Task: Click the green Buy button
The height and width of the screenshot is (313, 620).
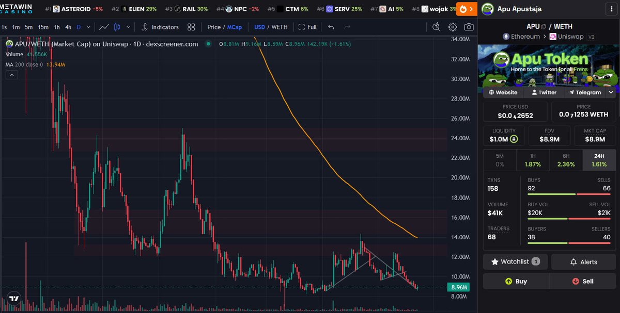Action: pos(516,281)
